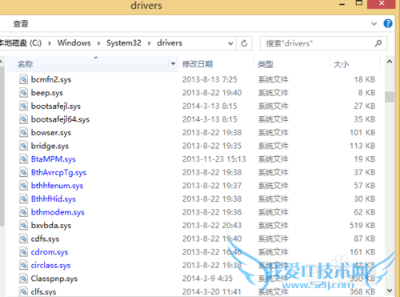This screenshot has height=297, width=400.
Task: Click the size value 101 KB
Action: pos(362,133)
